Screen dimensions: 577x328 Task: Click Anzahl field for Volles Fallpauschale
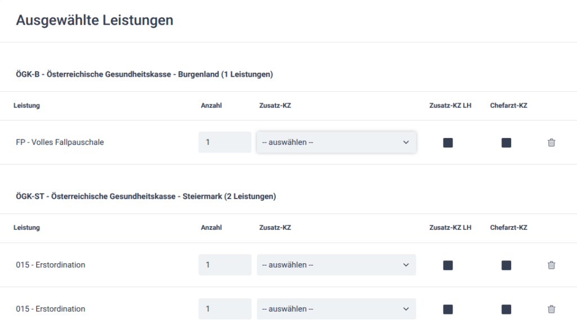click(x=224, y=143)
